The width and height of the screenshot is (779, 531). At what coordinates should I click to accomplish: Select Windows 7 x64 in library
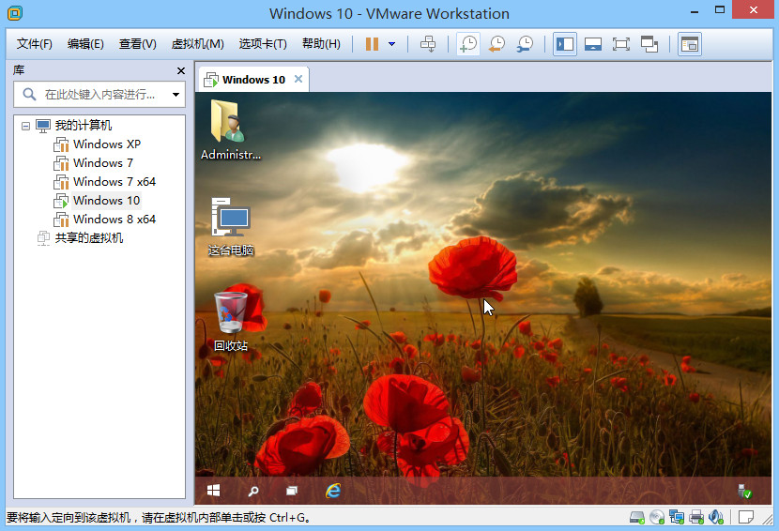[x=115, y=182]
